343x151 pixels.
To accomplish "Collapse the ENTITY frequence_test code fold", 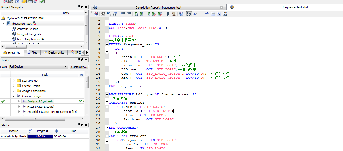I will (x=107, y=44).
